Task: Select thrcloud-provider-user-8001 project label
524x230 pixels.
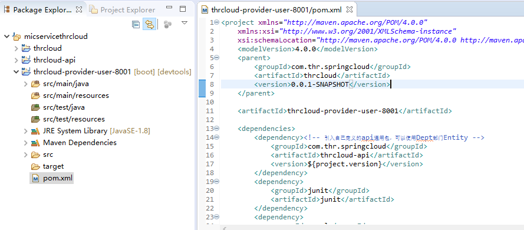Action: 82,72
